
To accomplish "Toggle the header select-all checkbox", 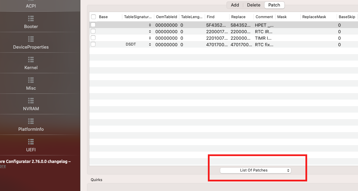I will coord(93,17).
